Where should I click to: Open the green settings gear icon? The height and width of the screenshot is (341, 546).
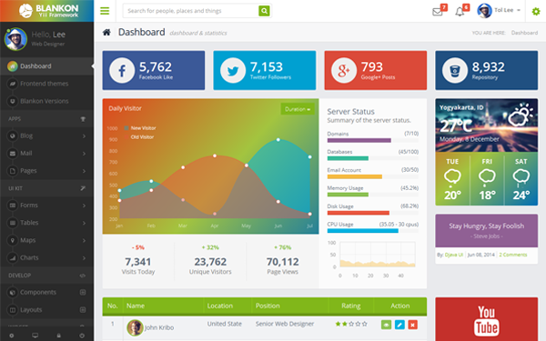pyautogui.click(x=536, y=12)
